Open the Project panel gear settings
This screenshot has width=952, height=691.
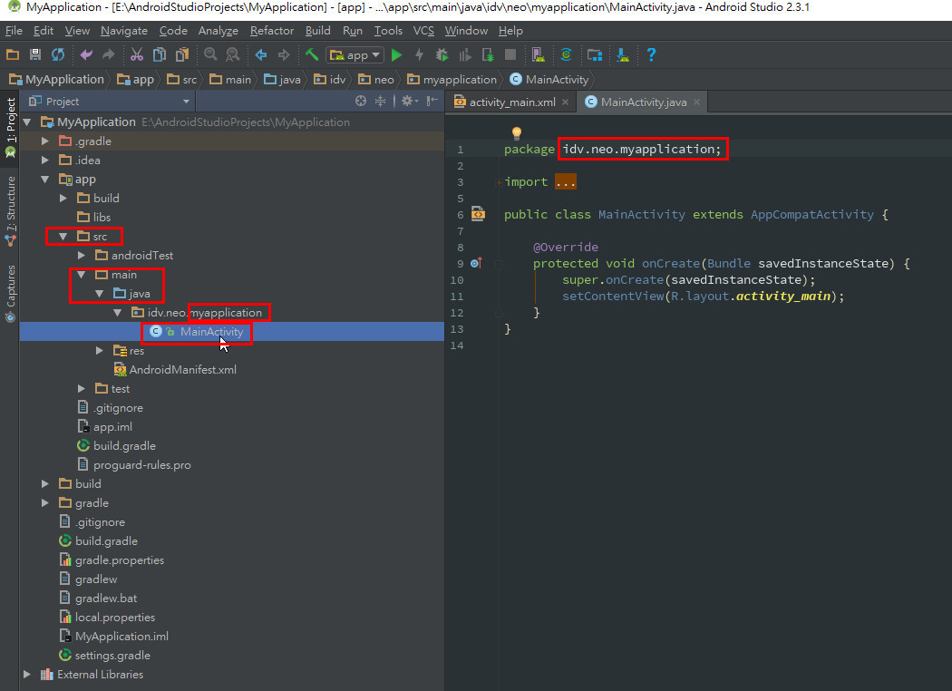409,101
